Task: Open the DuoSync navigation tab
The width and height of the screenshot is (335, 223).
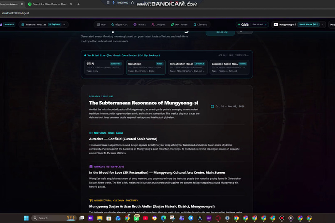Action: 158,25
